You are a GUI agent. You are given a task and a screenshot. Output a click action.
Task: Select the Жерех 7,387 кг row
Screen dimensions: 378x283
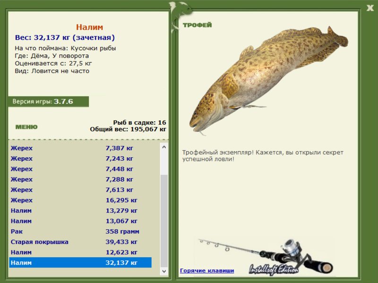80,148
